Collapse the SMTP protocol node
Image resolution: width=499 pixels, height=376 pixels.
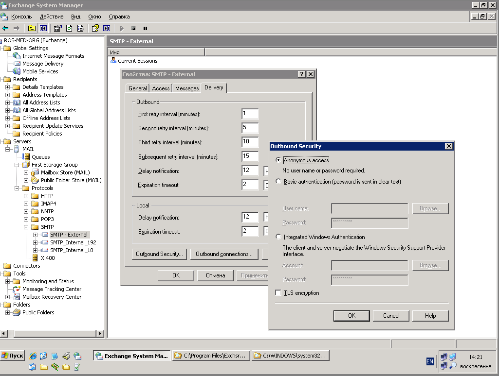pyautogui.click(x=26, y=227)
